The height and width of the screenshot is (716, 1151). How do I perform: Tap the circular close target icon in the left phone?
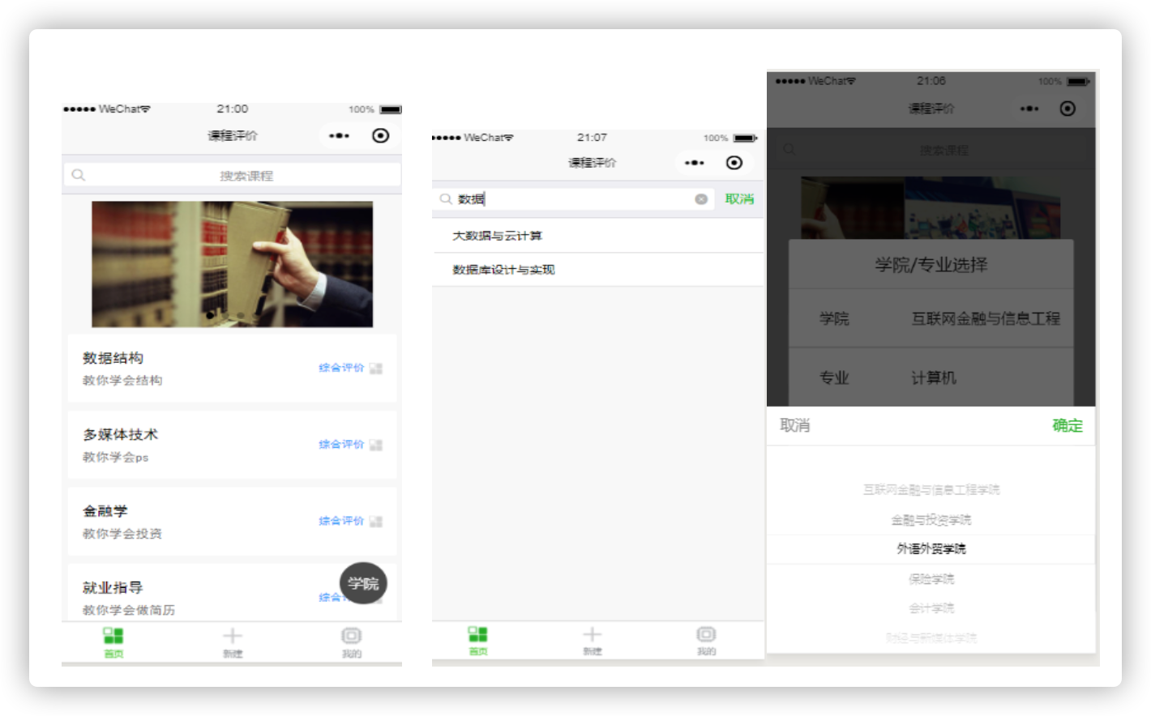click(x=380, y=136)
